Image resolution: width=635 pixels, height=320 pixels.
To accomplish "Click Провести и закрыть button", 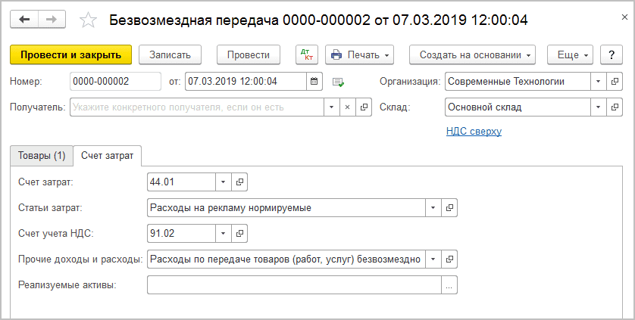I will pos(70,54).
